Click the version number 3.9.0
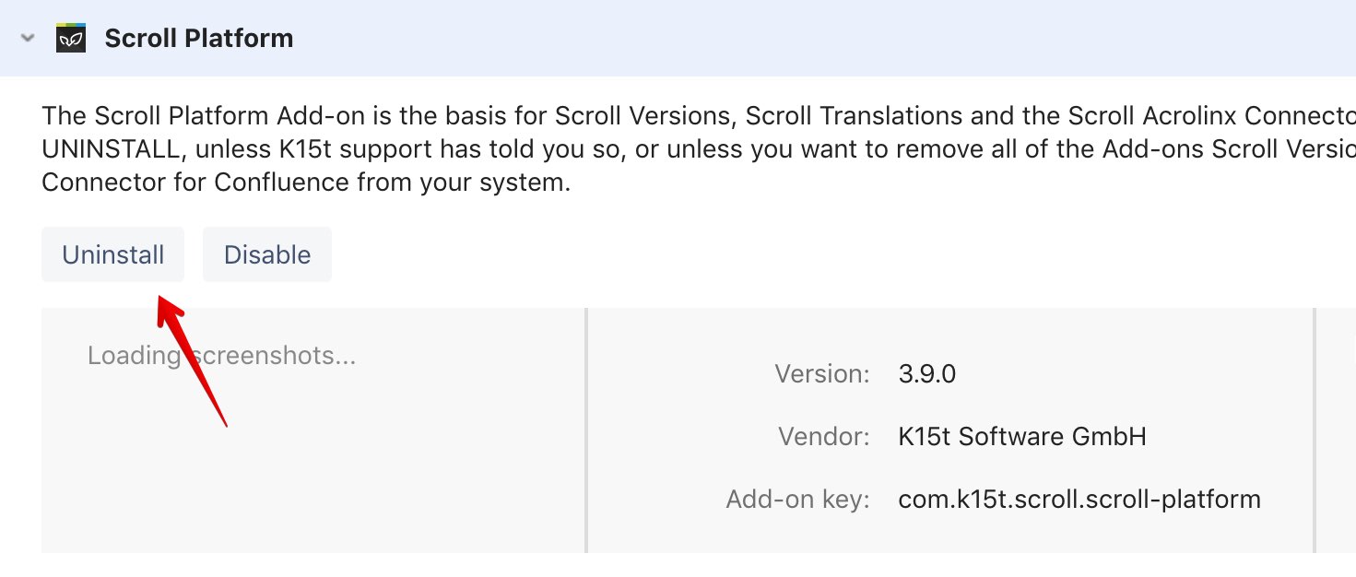The image size is (1356, 577). point(926,374)
